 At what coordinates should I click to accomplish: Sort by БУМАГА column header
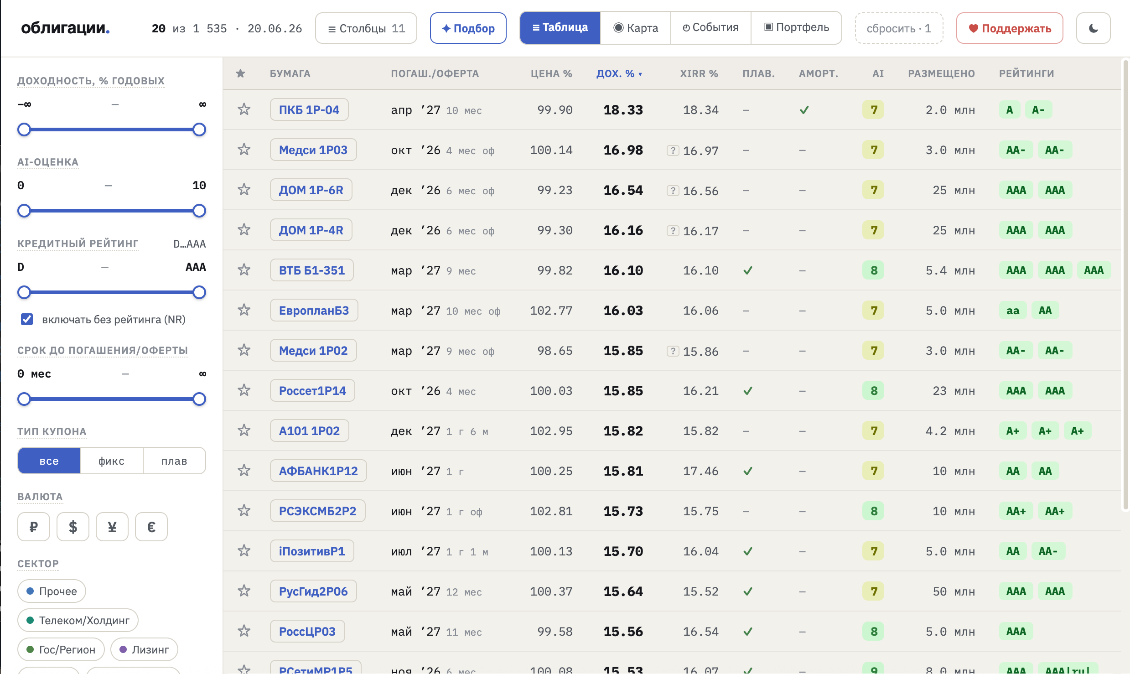pyautogui.click(x=290, y=73)
